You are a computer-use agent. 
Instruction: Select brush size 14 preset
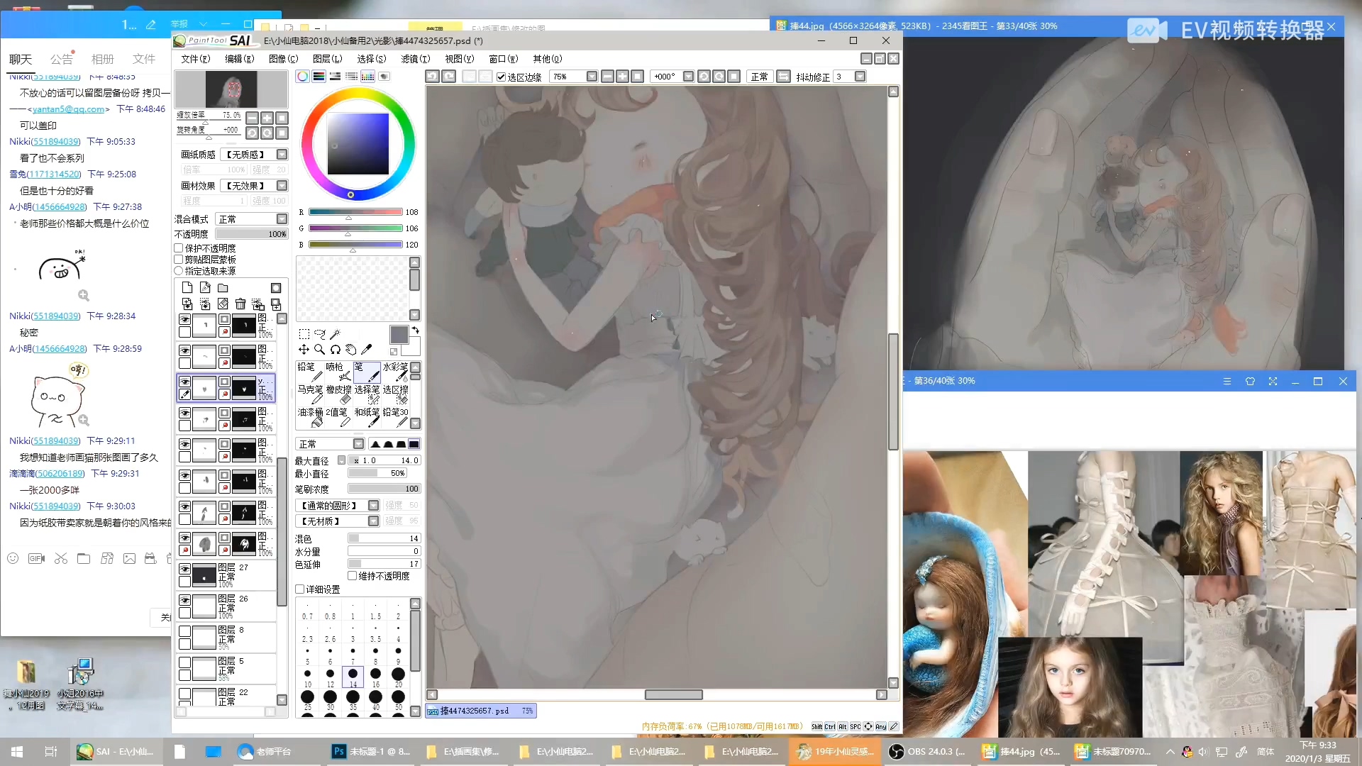353,677
